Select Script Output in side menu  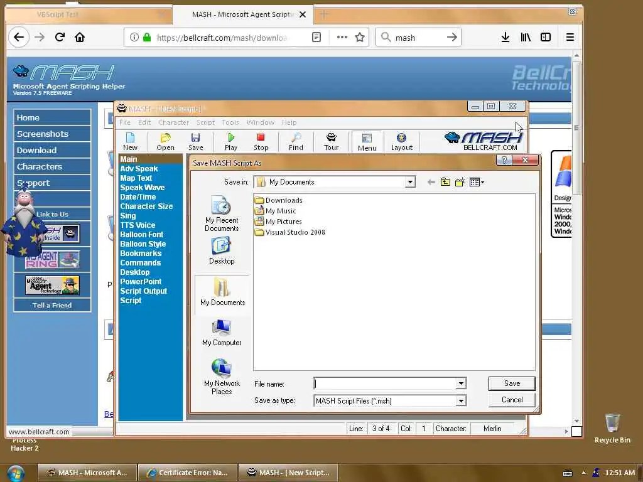coord(143,291)
